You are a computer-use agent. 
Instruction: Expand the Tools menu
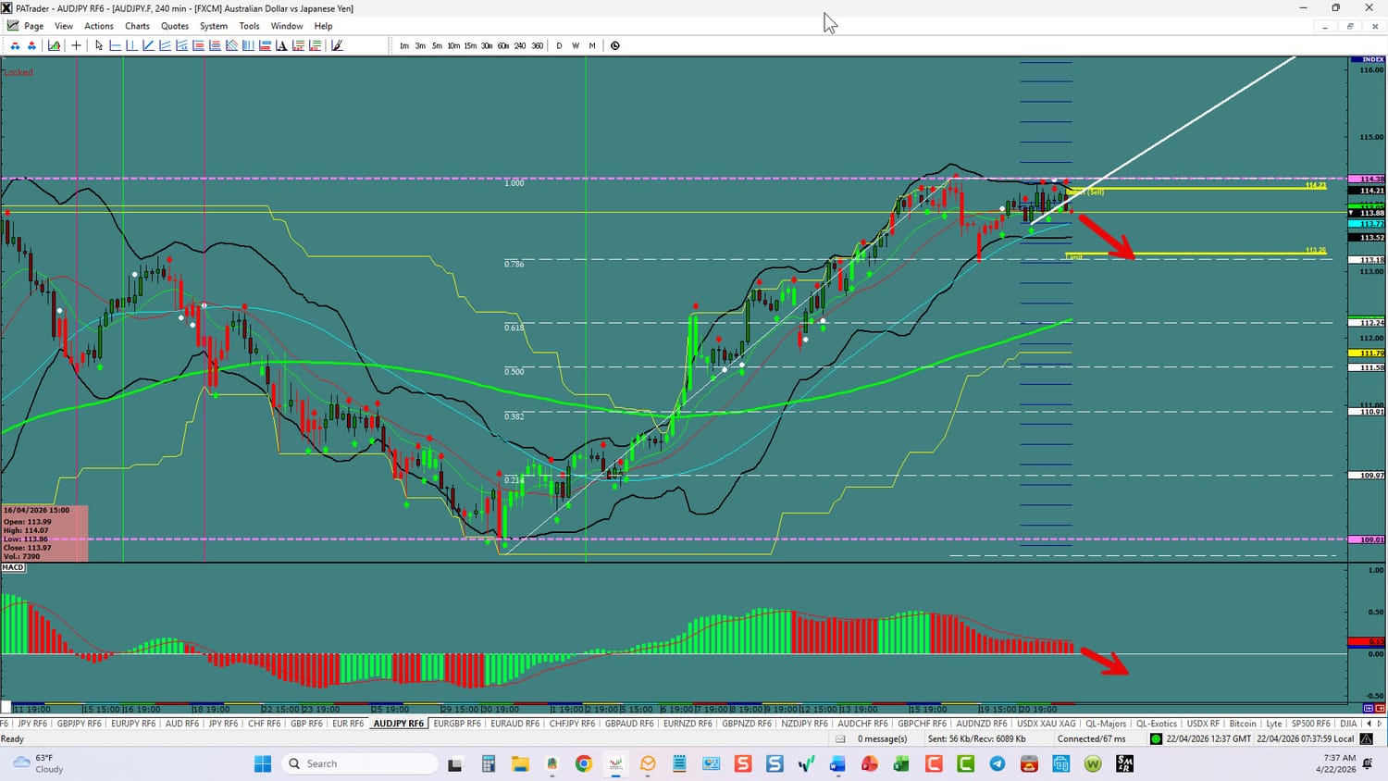click(x=249, y=26)
